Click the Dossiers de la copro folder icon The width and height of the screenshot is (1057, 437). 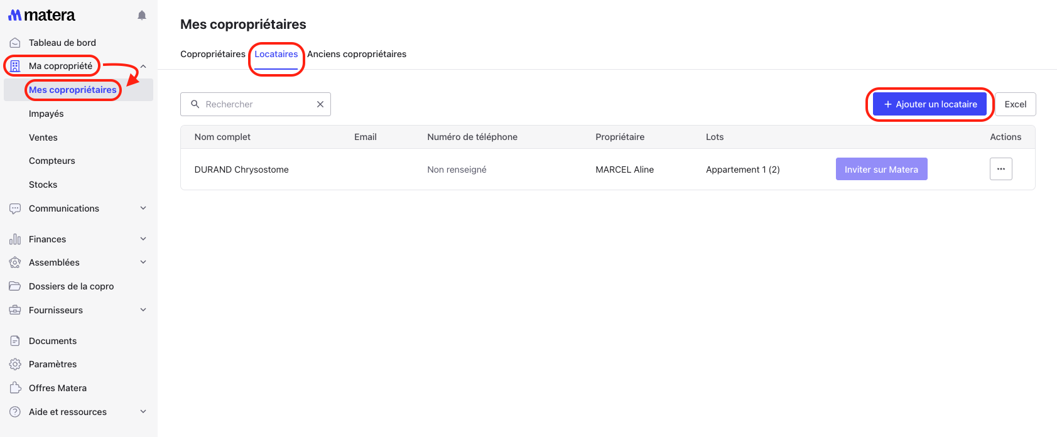[15, 286]
